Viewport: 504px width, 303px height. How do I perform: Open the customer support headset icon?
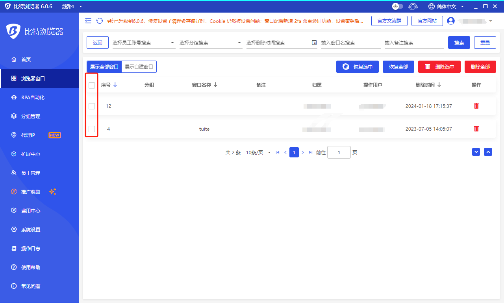coord(413,6)
